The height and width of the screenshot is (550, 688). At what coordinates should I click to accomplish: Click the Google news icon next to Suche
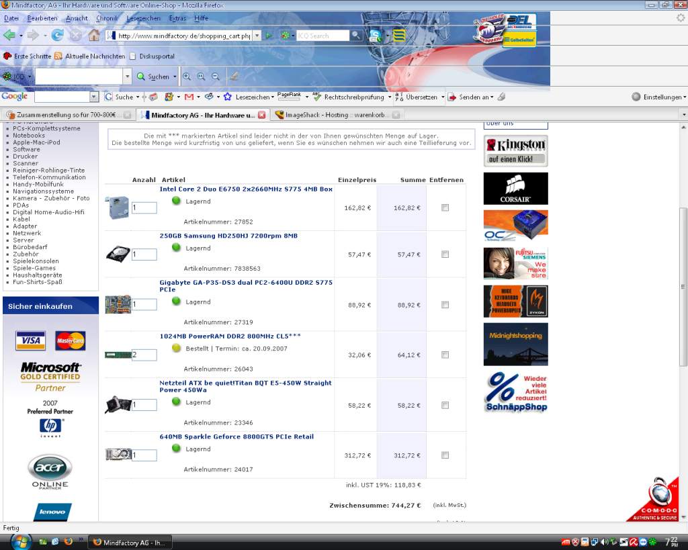pos(153,97)
